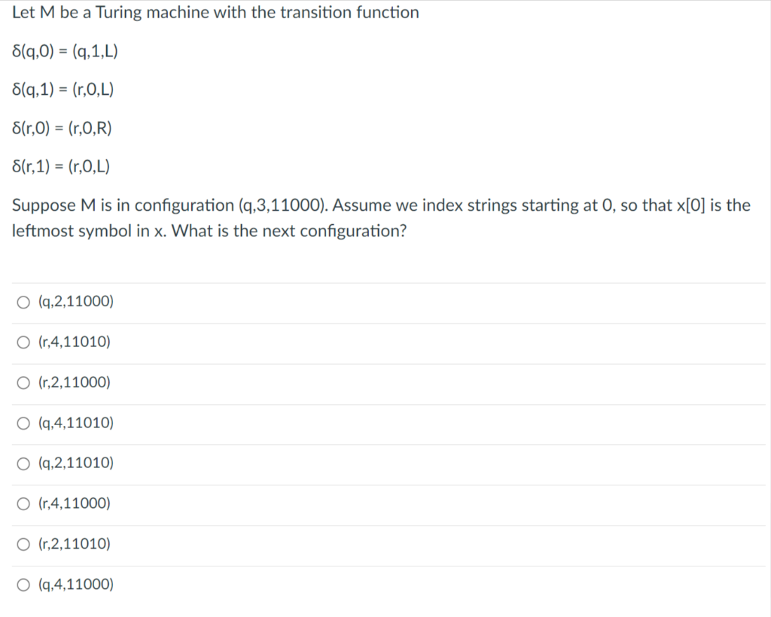
Task: Select the radio button for (r,4,11010)
Action: [x=23, y=342]
